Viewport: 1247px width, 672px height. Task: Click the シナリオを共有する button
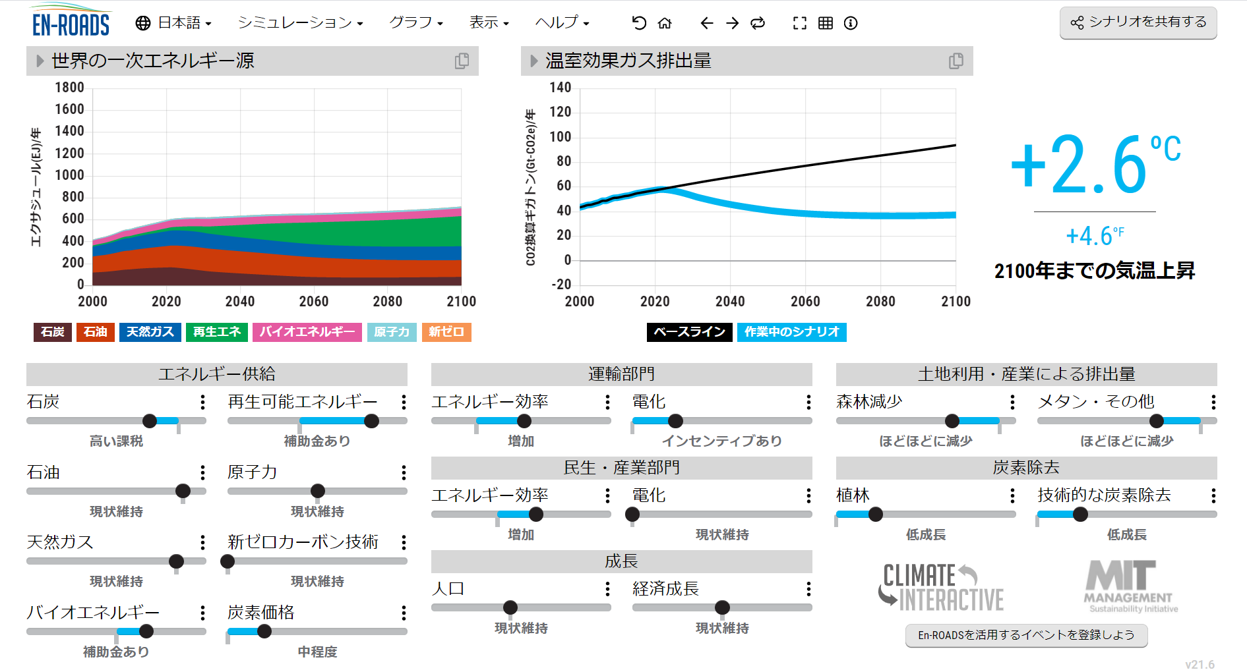tap(1138, 22)
